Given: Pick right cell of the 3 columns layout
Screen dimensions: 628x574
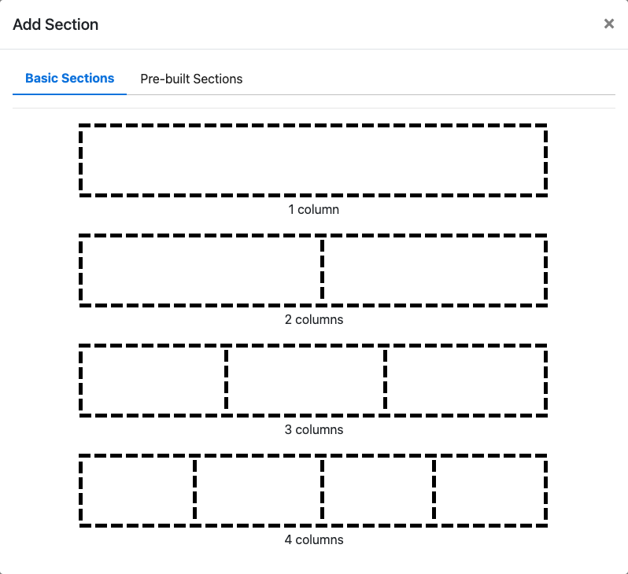Looking at the screenshot, I should coord(466,380).
